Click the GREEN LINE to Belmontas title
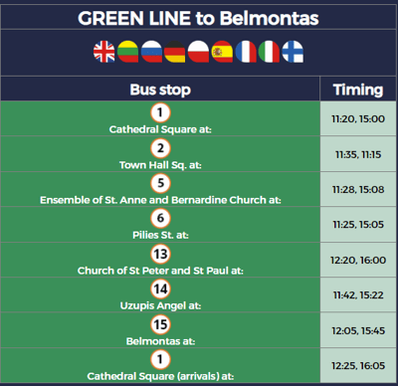The height and width of the screenshot is (386, 398). (198, 18)
